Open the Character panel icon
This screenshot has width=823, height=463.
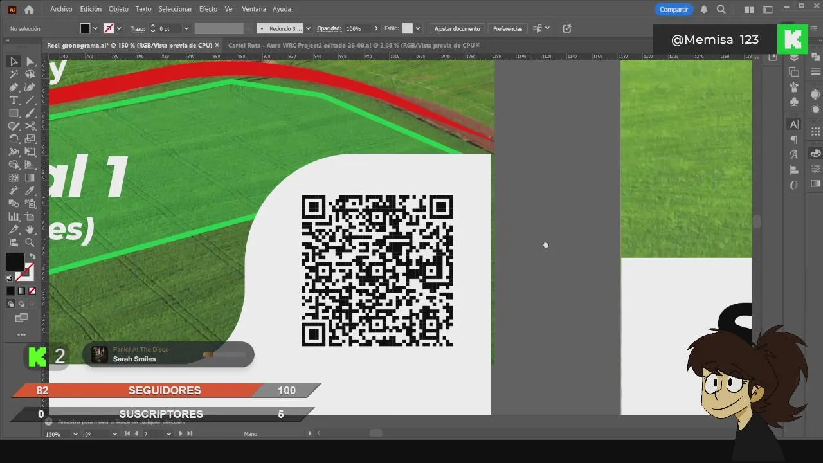pyautogui.click(x=794, y=124)
